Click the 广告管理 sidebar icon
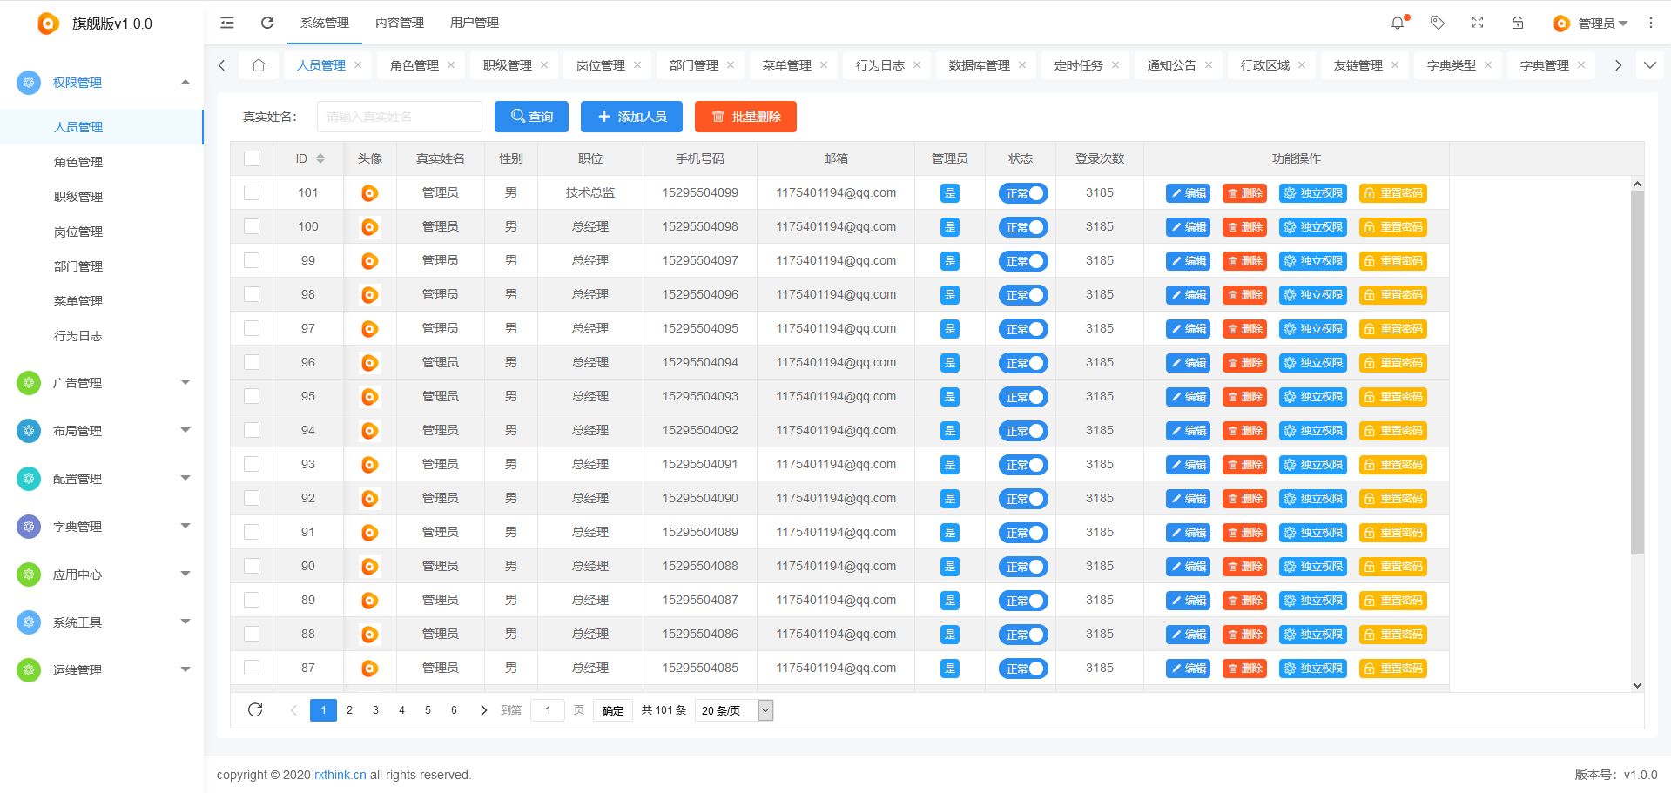Screen dimensions: 1671x793 [29, 383]
